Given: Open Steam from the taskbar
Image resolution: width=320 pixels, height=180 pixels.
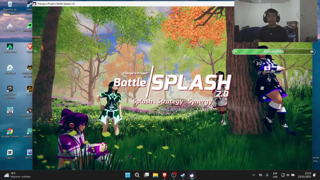Looking at the screenshot, I should click(183, 175).
